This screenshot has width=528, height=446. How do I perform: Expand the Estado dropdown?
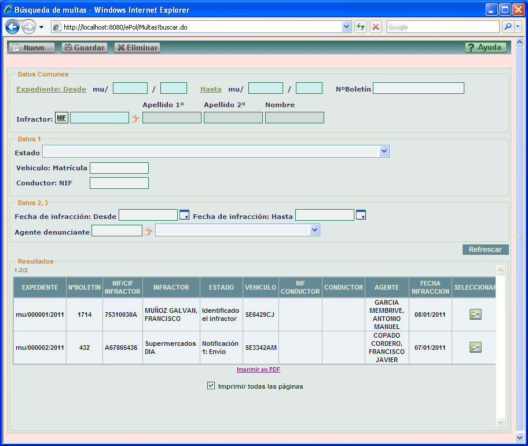coord(384,151)
